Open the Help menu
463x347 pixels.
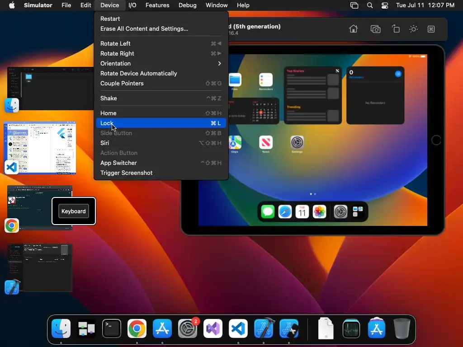(x=243, y=5)
